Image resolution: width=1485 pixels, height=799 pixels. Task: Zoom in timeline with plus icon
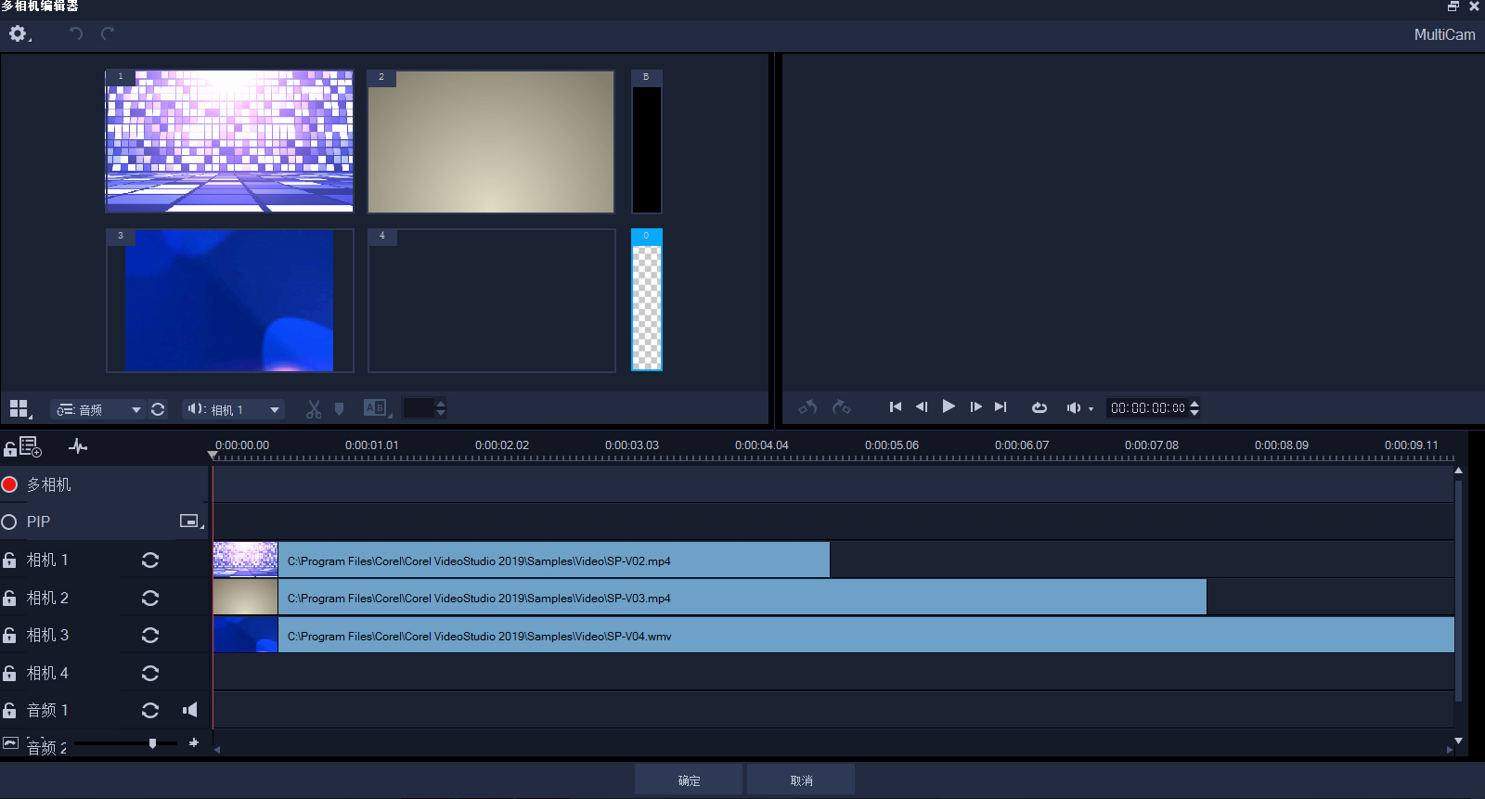point(194,742)
